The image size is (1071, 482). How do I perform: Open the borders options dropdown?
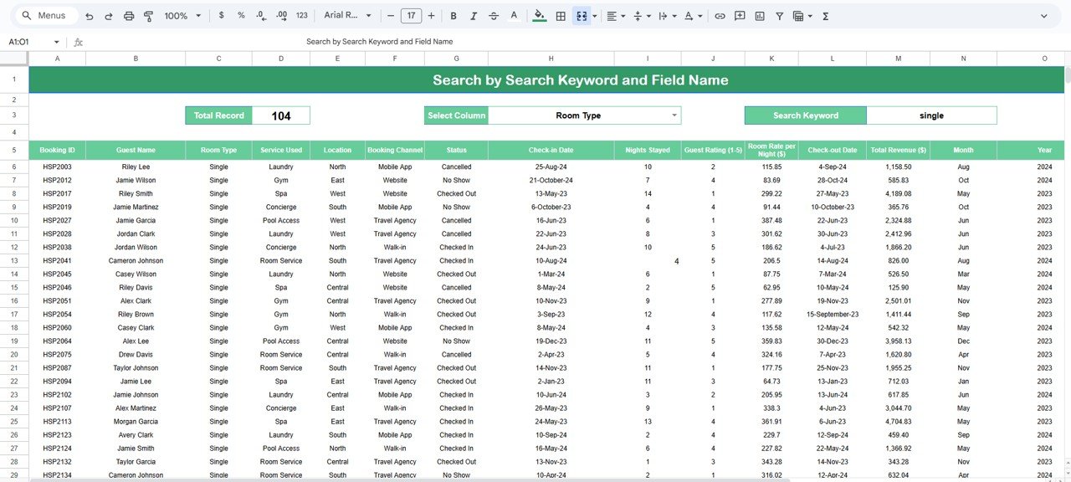point(561,16)
